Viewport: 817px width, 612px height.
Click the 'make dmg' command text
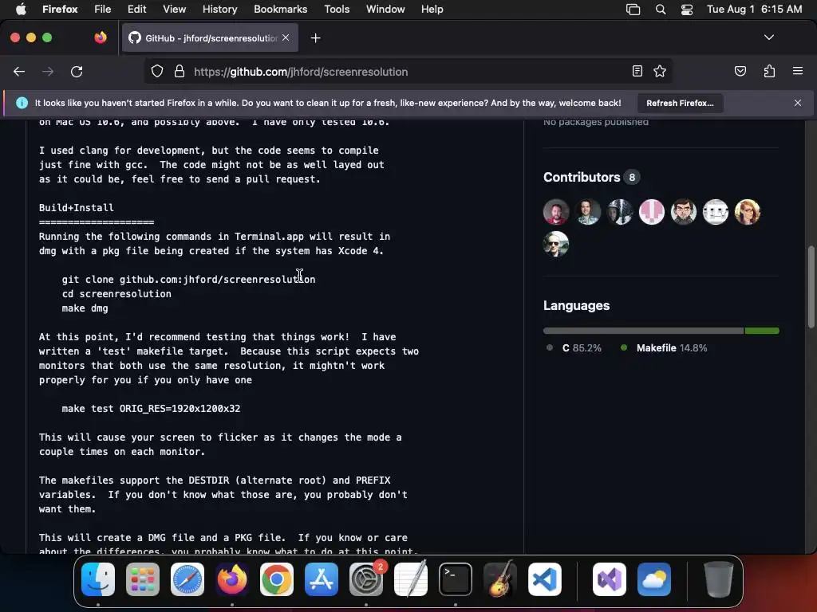click(85, 308)
